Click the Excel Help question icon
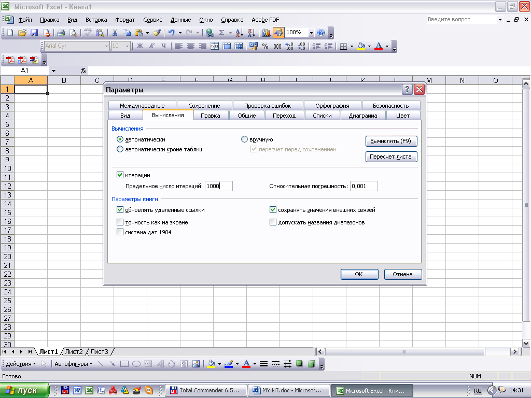531x398 pixels. coord(321,33)
